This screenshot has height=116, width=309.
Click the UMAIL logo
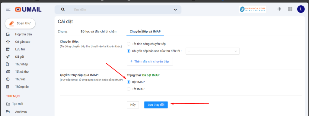click(x=28, y=9)
